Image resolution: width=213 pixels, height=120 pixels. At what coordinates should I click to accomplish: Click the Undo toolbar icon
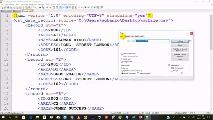(x=33, y=7)
